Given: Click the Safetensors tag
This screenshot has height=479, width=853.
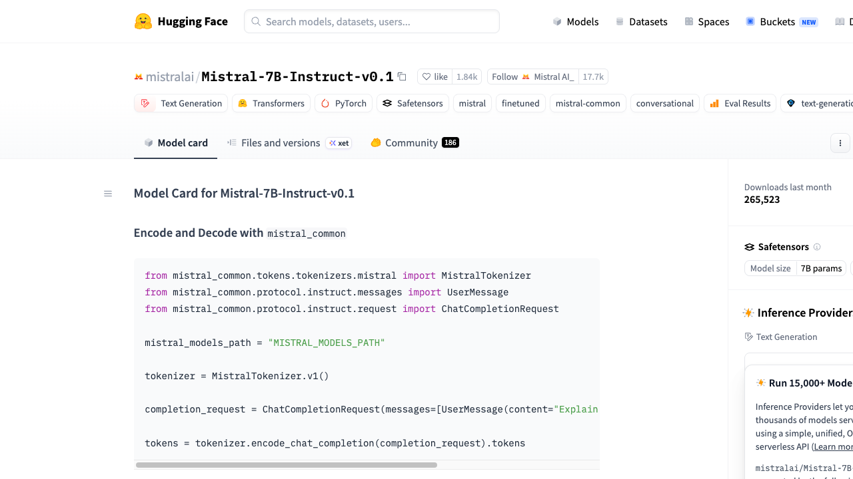Looking at the screenshot, I should 413,103.
